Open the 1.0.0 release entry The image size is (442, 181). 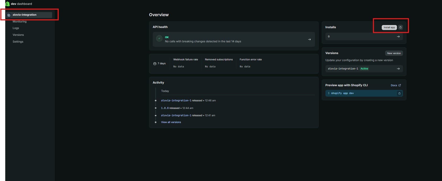point(165,108)
